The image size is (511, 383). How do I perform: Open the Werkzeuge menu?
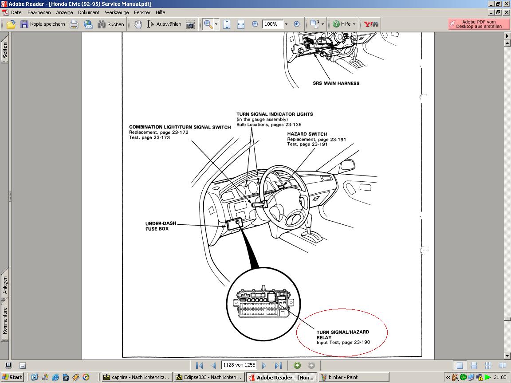point(117,12)
